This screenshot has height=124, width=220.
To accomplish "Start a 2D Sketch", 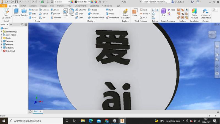I will click(6, 14).
